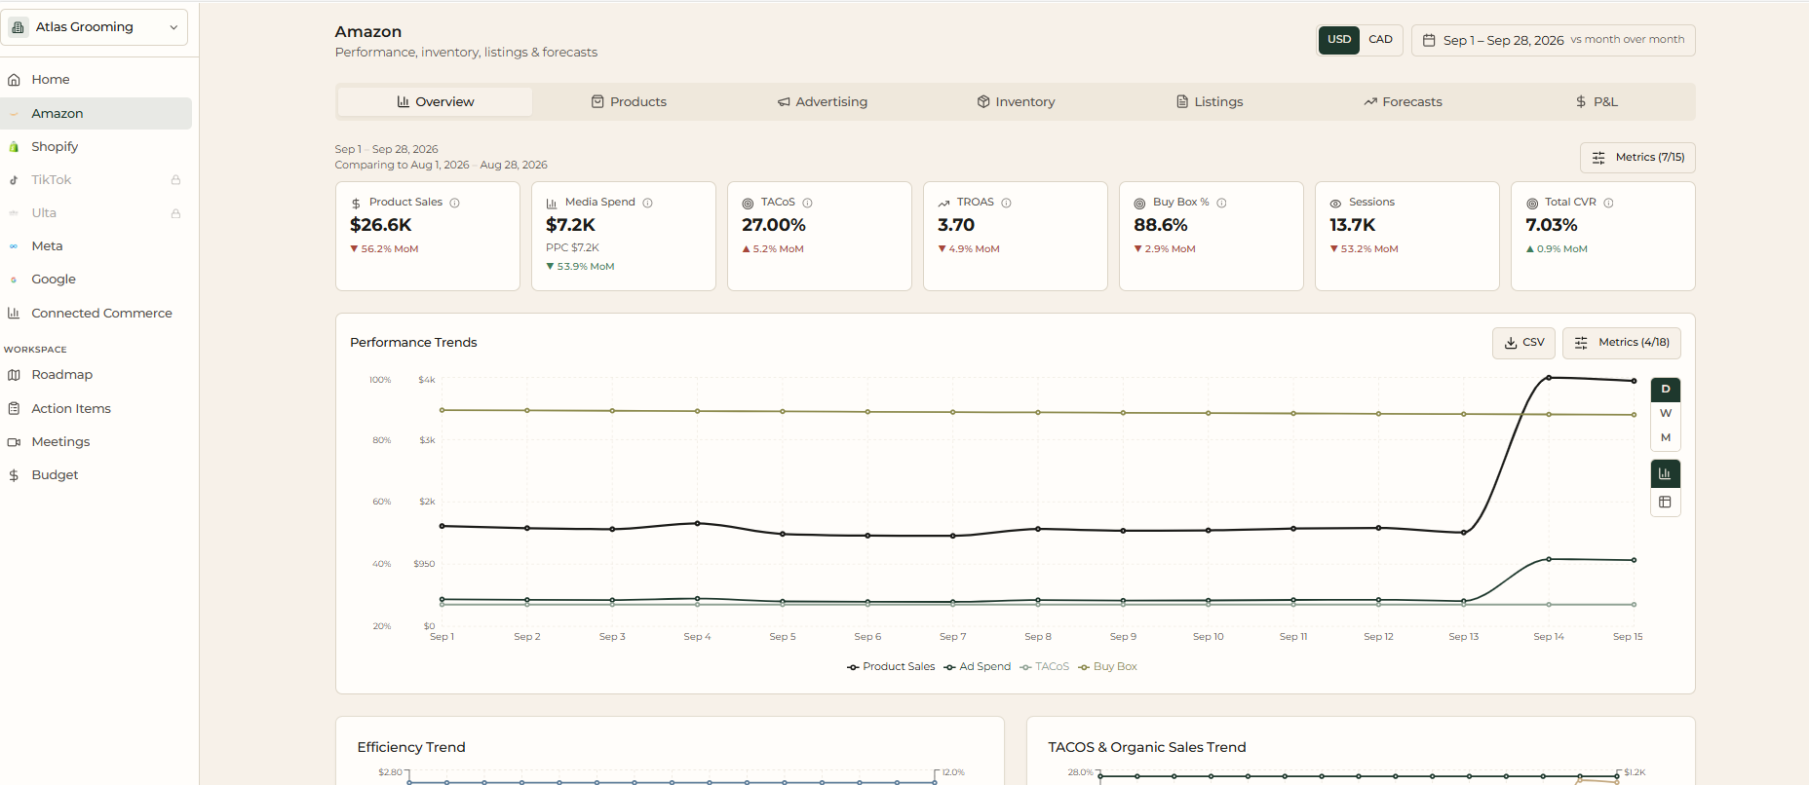Screen dimensions: 1809x785
Task: Switch to table view icon
Action: coord(1666,503)
